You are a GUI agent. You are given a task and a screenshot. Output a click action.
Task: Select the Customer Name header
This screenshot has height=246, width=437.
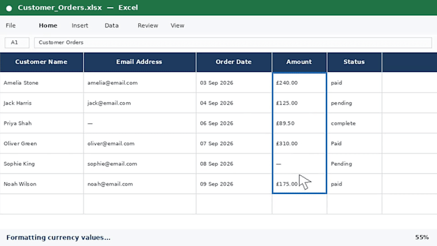click(42, 62)
